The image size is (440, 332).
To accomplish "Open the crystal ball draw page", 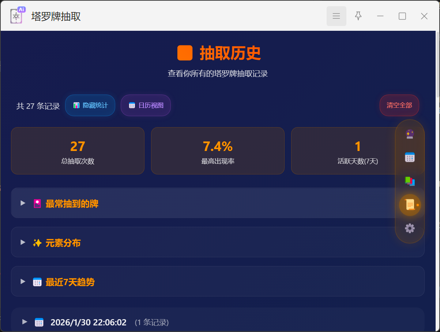I will 410,134.
